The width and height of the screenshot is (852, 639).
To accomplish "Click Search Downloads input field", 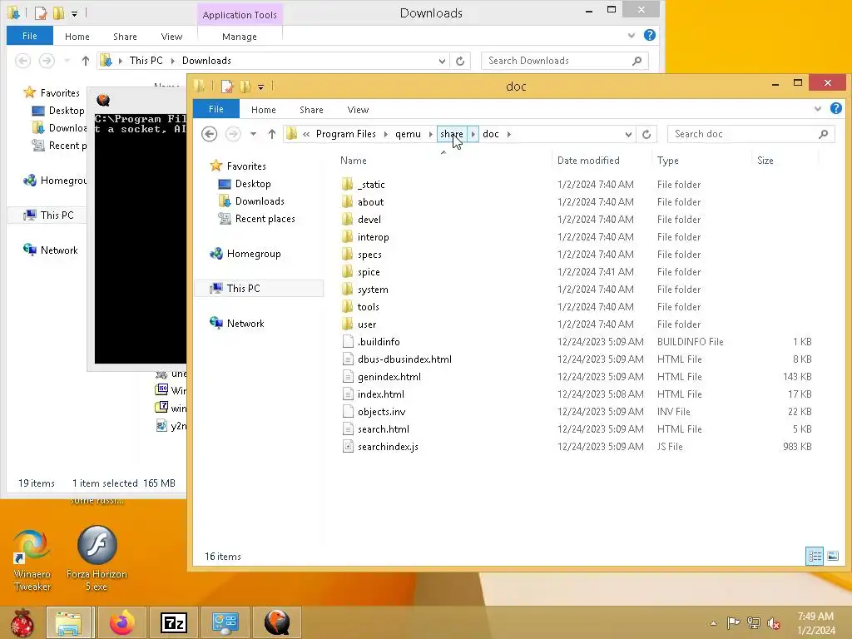I will click(x=564, y=61).
